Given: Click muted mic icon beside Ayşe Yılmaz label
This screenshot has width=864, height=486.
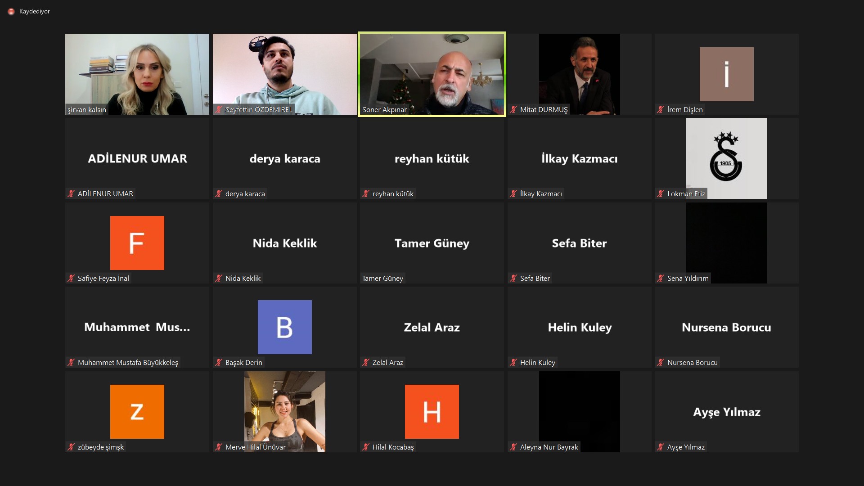Looking at the screenshot, I should (x=661, y=447).
